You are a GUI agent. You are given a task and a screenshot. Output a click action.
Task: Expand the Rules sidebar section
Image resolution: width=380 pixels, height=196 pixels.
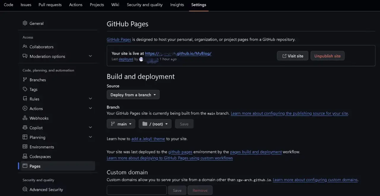[91, 99]
